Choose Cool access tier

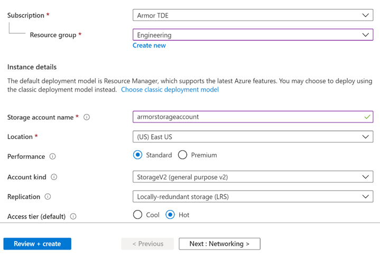[138, 215]
